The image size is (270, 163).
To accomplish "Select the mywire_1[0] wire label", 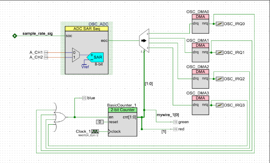I will pos(168,114).
